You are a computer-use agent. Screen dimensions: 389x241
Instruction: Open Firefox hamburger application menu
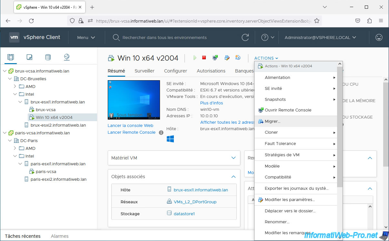coord(381,21)
